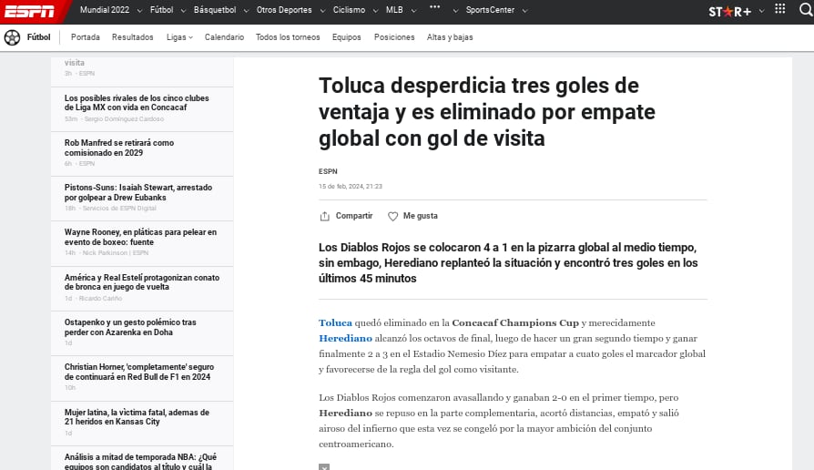Open the Mundial 2022 menu

tap(105, 10)
